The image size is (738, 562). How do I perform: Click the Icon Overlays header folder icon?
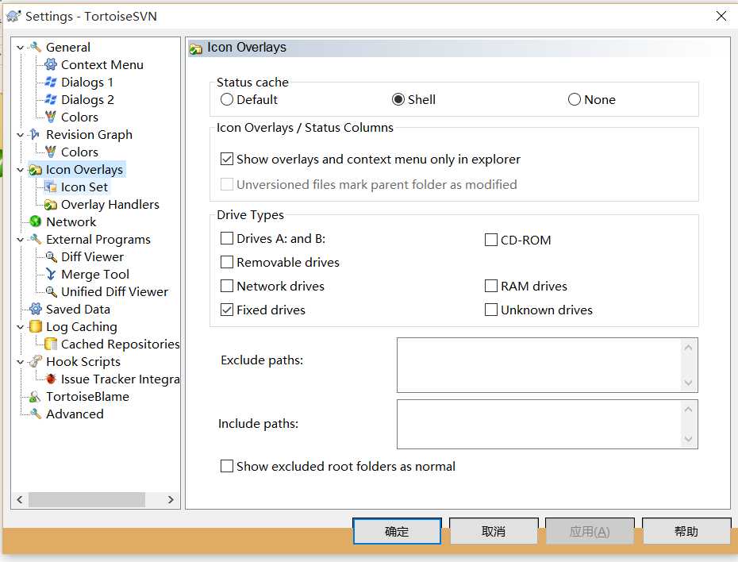[x=196, y=48]
